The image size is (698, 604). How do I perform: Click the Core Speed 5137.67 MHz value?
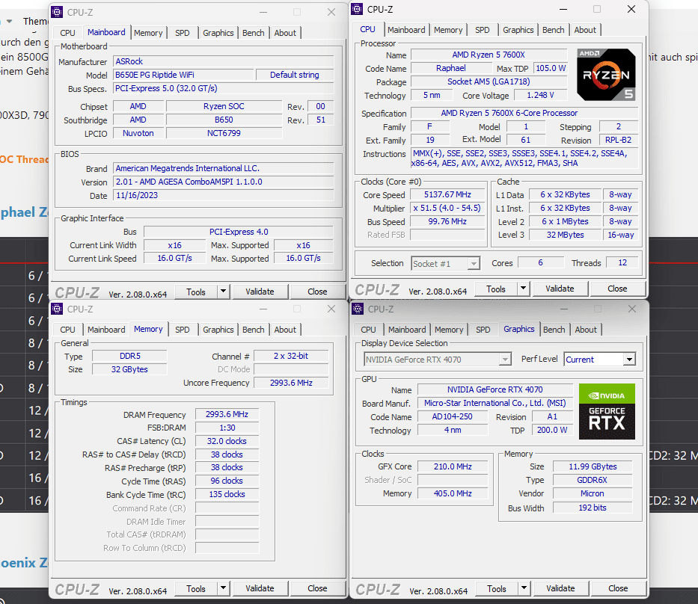[447, 195]
